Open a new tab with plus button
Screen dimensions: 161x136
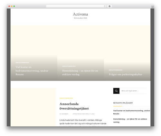tap(153, 7)
